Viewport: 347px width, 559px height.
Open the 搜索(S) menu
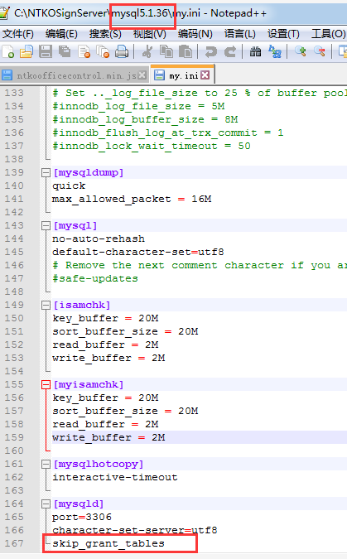105,34
